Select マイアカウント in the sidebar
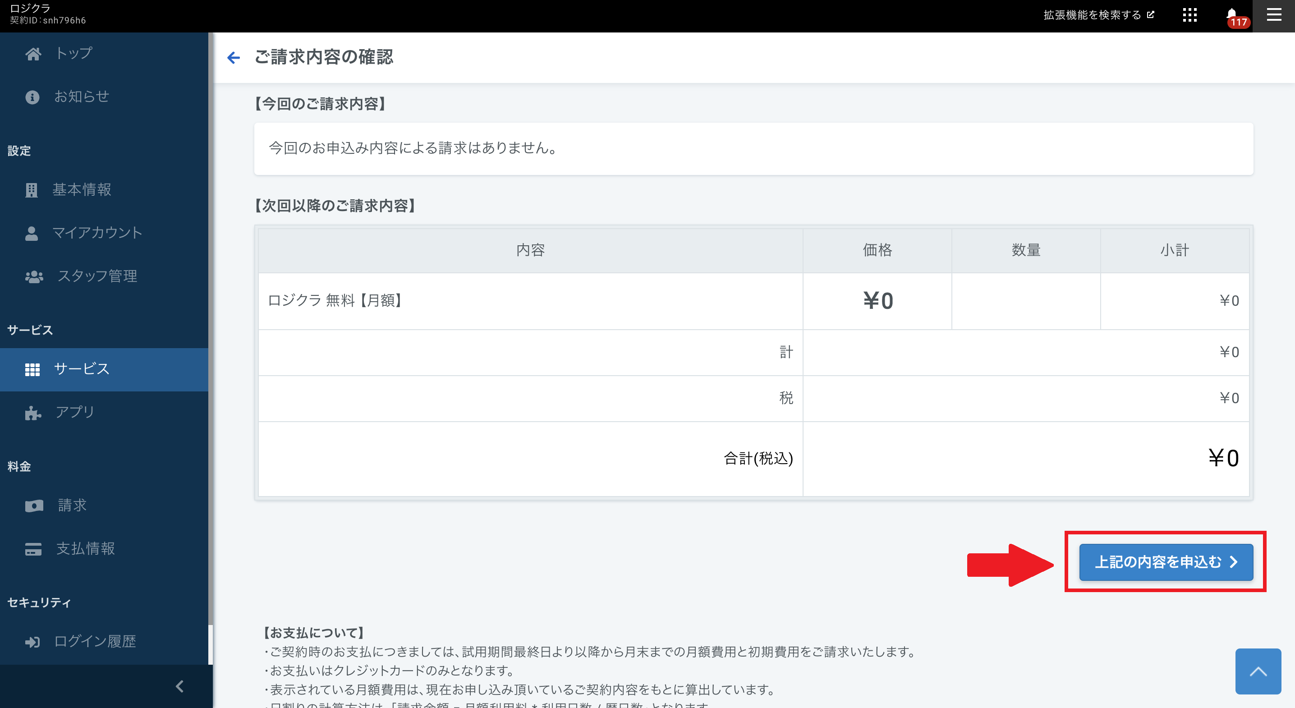The height and width of the screenshot is (708, 1295). coord(97,233)
